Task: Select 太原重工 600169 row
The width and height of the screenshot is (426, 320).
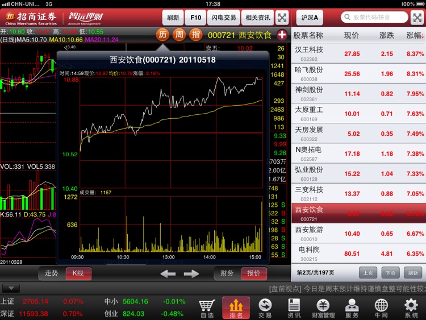Action: (x=358, y=114)
